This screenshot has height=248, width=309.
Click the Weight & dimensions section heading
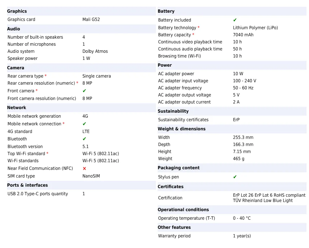click(182, 129)
